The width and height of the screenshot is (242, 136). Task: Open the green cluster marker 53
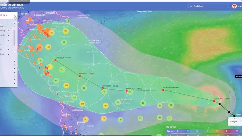coord(84,88)
